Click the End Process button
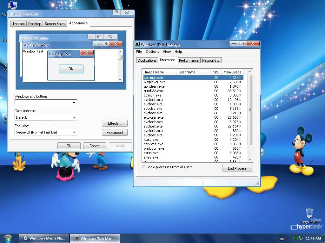This screenshot has height=243, width=325. [x=237, y=168]
